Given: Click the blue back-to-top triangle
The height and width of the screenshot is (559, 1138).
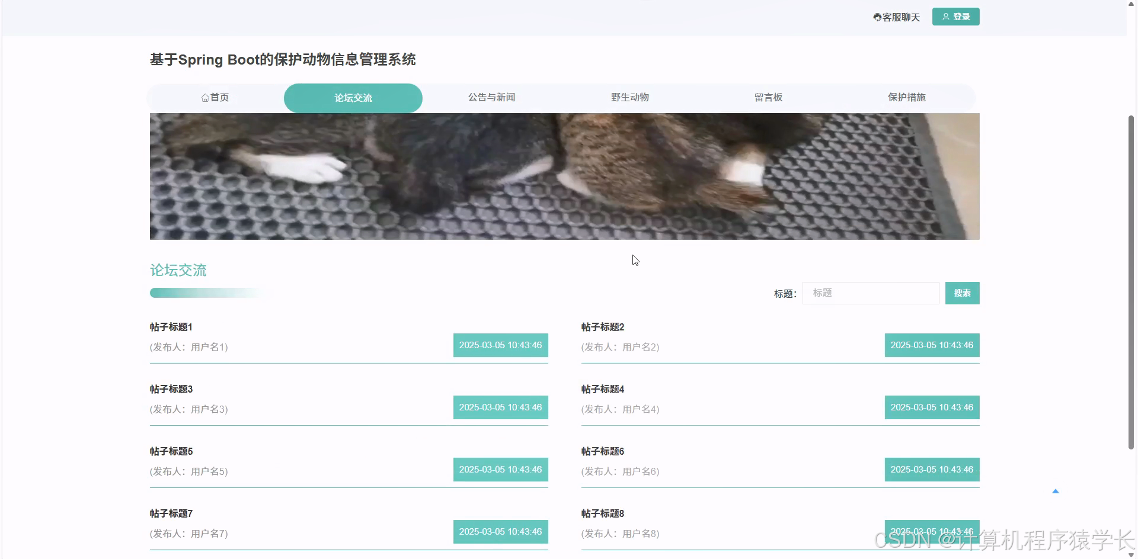Looking at the screenshot, I should tap(1056, 490).
